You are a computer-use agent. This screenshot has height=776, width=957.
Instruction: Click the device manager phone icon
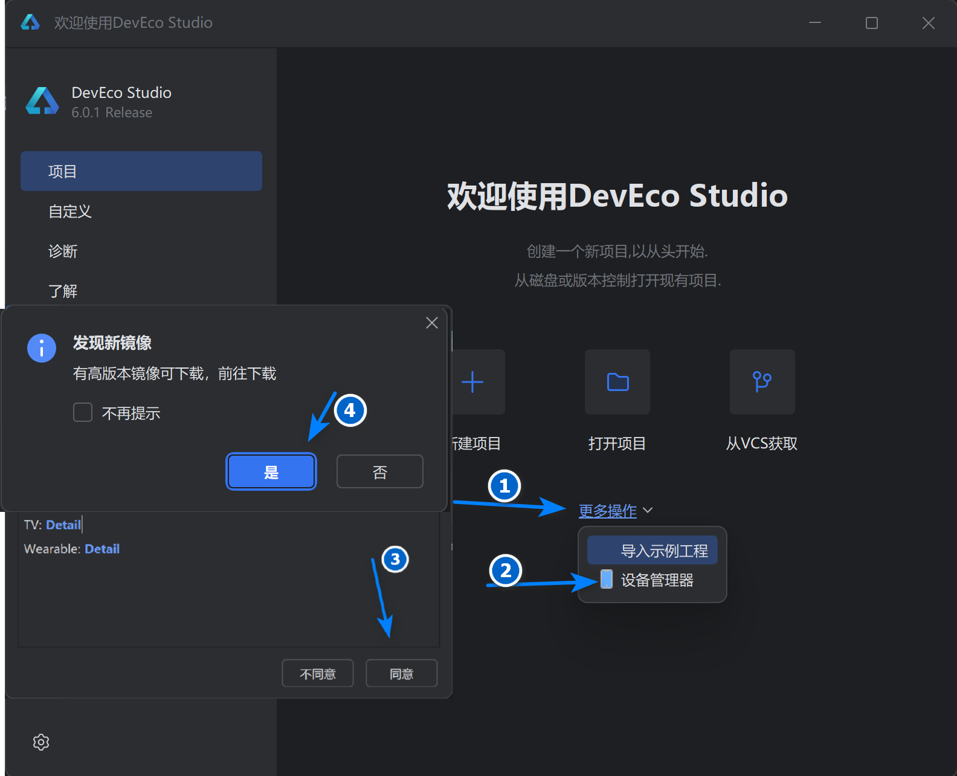607,580
